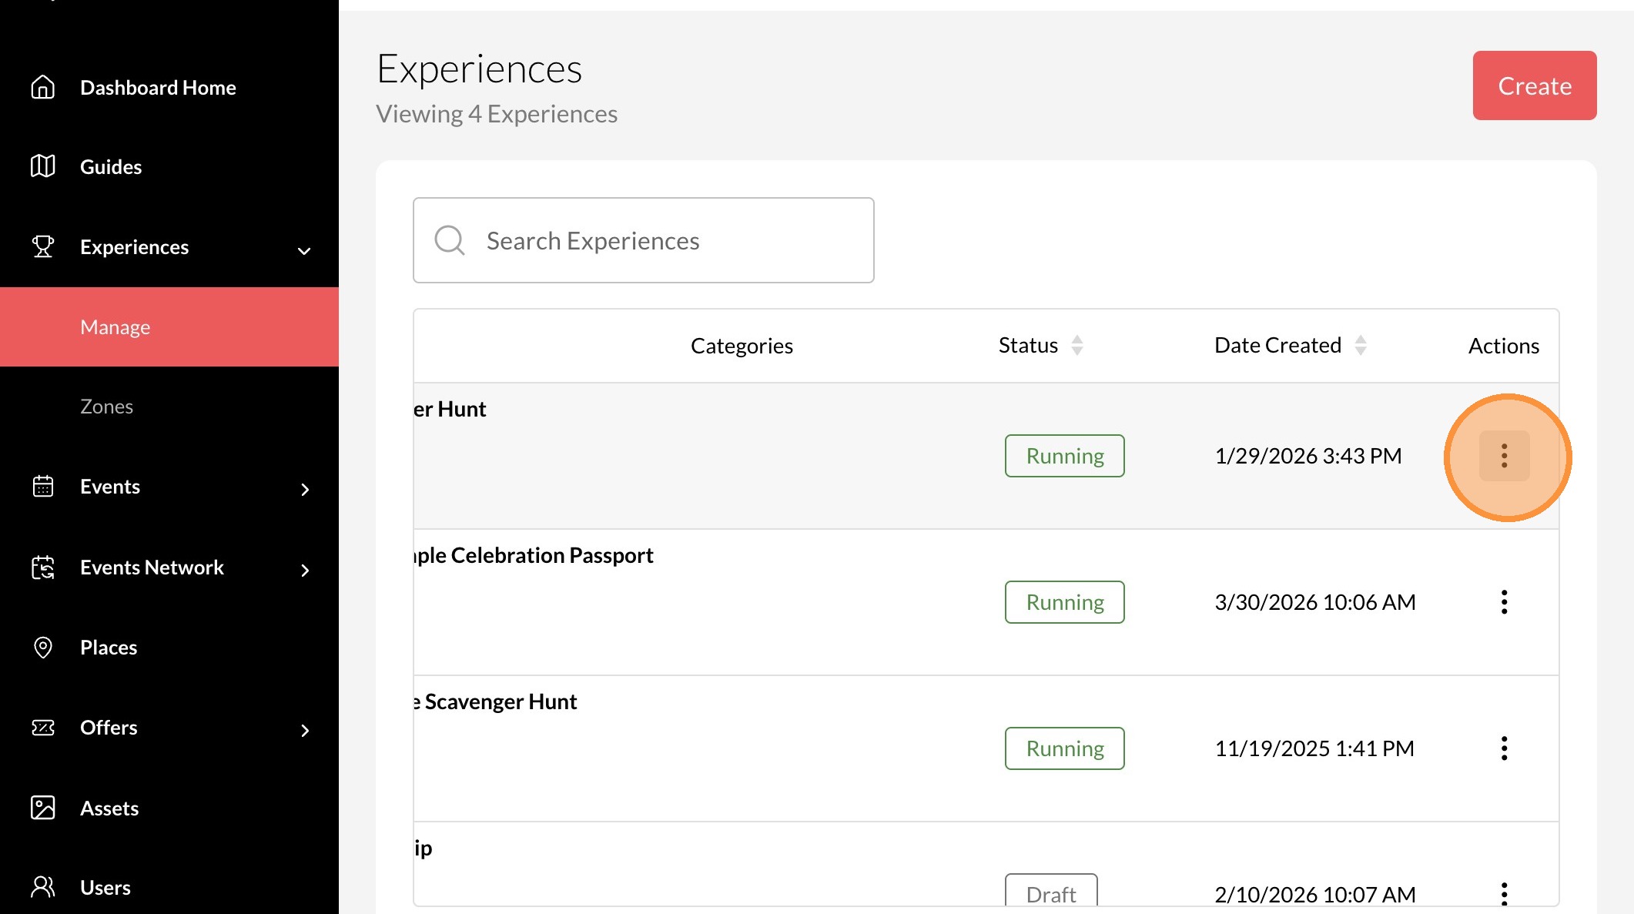Click the Events calendar icon

pos(43,487)
